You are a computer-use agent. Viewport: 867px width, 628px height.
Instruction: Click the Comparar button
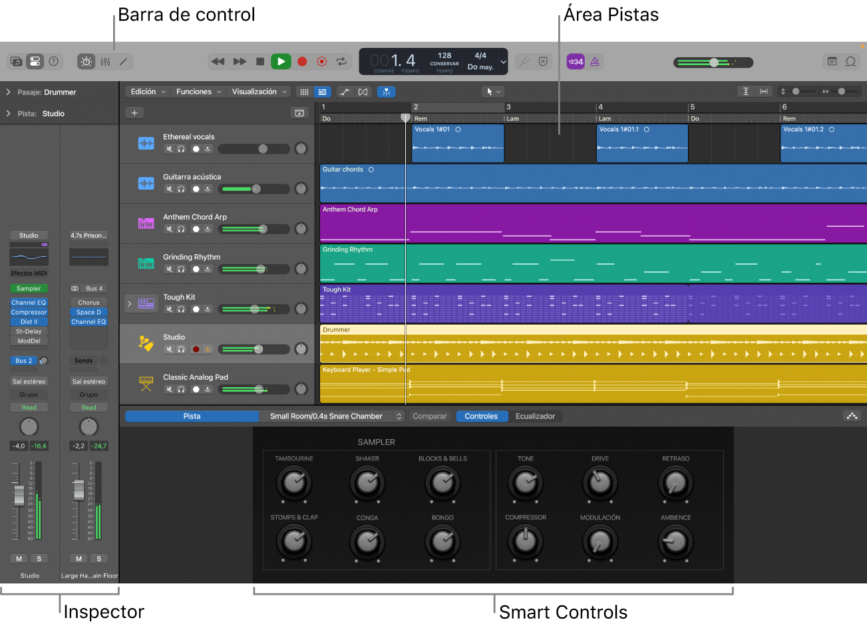click(x=429, y=416)
